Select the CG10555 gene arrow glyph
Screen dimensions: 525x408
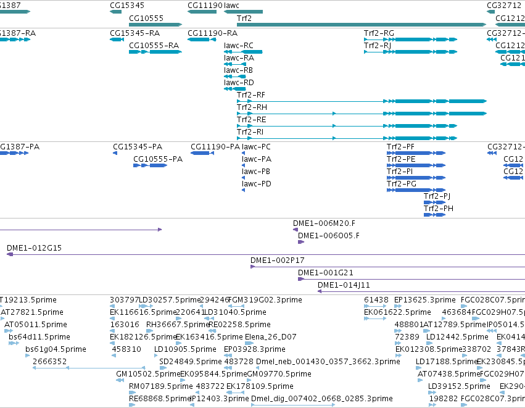155,25
